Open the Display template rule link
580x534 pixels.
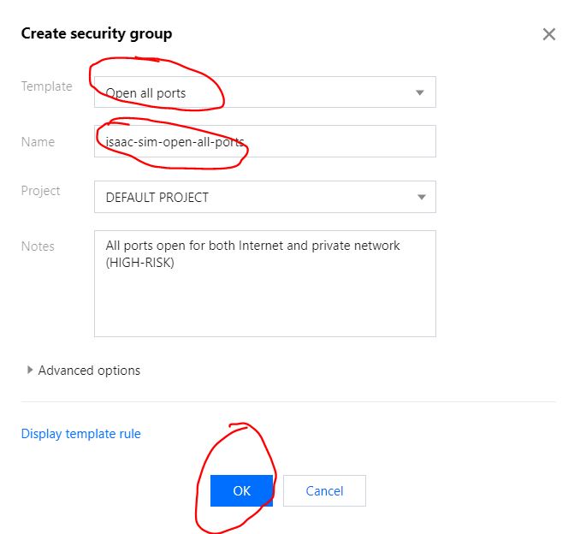click(x=80, y=434)
